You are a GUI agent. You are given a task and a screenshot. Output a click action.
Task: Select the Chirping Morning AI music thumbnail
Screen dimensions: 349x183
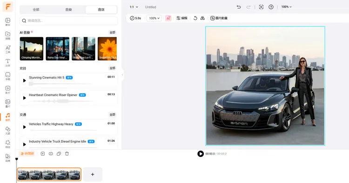(32, 49)
